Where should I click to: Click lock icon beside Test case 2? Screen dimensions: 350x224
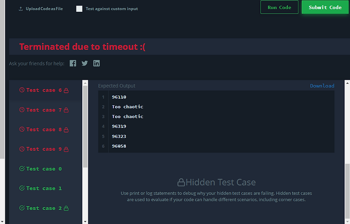point(66,208)
